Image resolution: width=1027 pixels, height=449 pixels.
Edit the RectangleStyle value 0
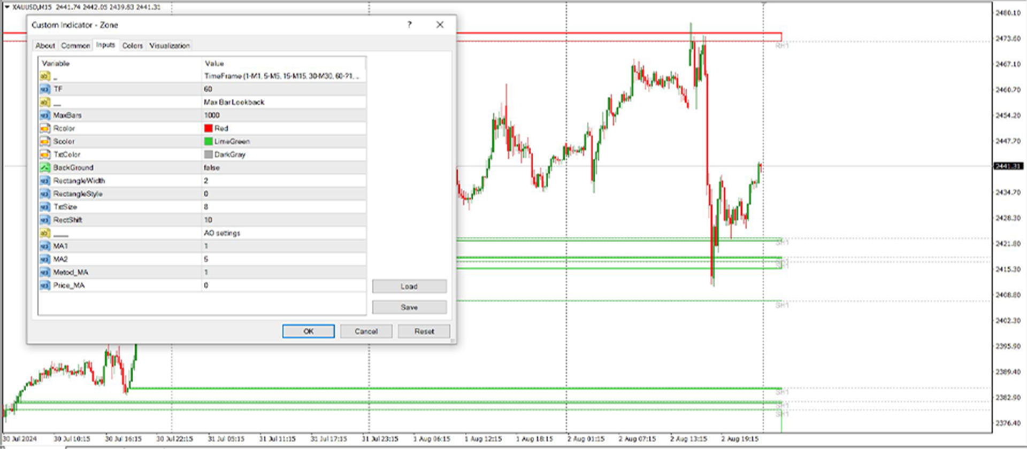point(283,194)
